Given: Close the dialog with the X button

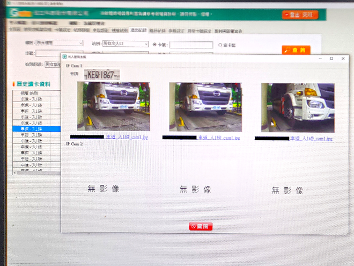Looking at the screenshot, I should pos(343,59).
